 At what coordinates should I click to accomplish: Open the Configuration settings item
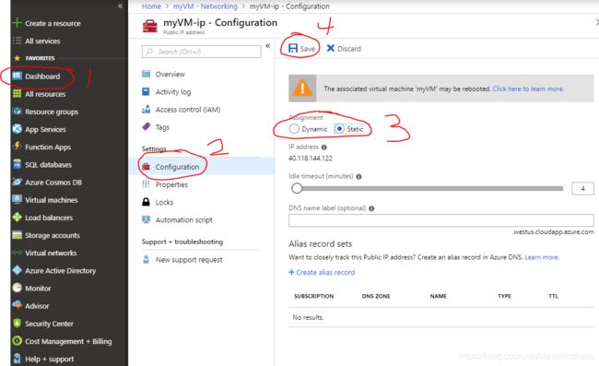pos(177,167)
